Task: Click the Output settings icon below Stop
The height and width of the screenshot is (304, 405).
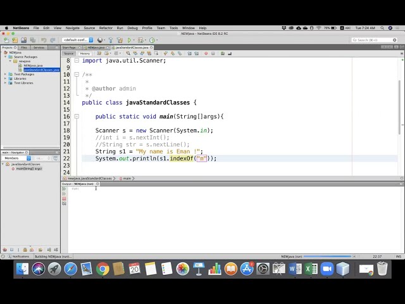Action: [x=64, y=204]
